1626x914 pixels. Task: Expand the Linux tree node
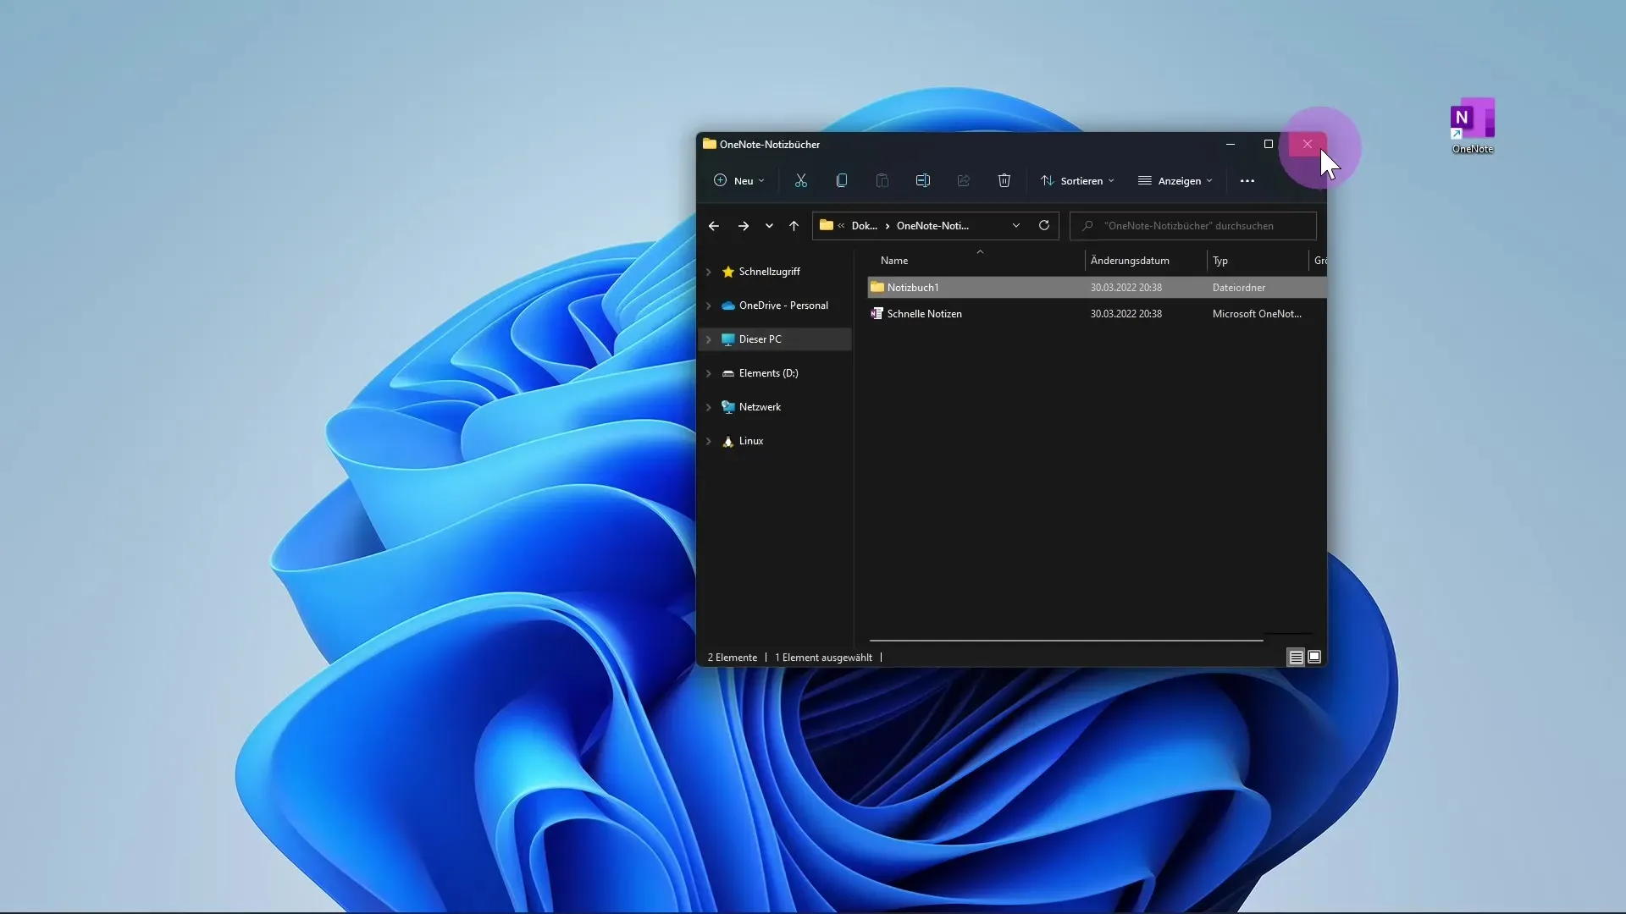click(x=709, y=441)
